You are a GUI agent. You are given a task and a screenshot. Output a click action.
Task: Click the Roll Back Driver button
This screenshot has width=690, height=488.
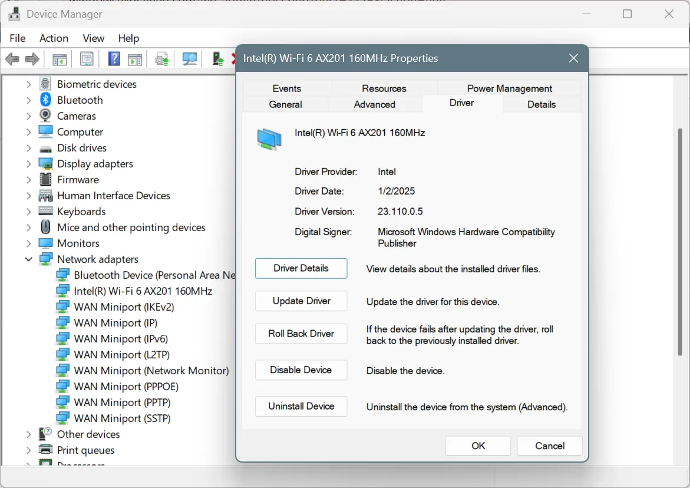(x=301, y=334)
